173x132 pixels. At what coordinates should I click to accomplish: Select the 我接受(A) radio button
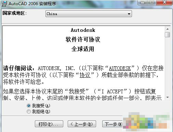click(x=29, y=106)
